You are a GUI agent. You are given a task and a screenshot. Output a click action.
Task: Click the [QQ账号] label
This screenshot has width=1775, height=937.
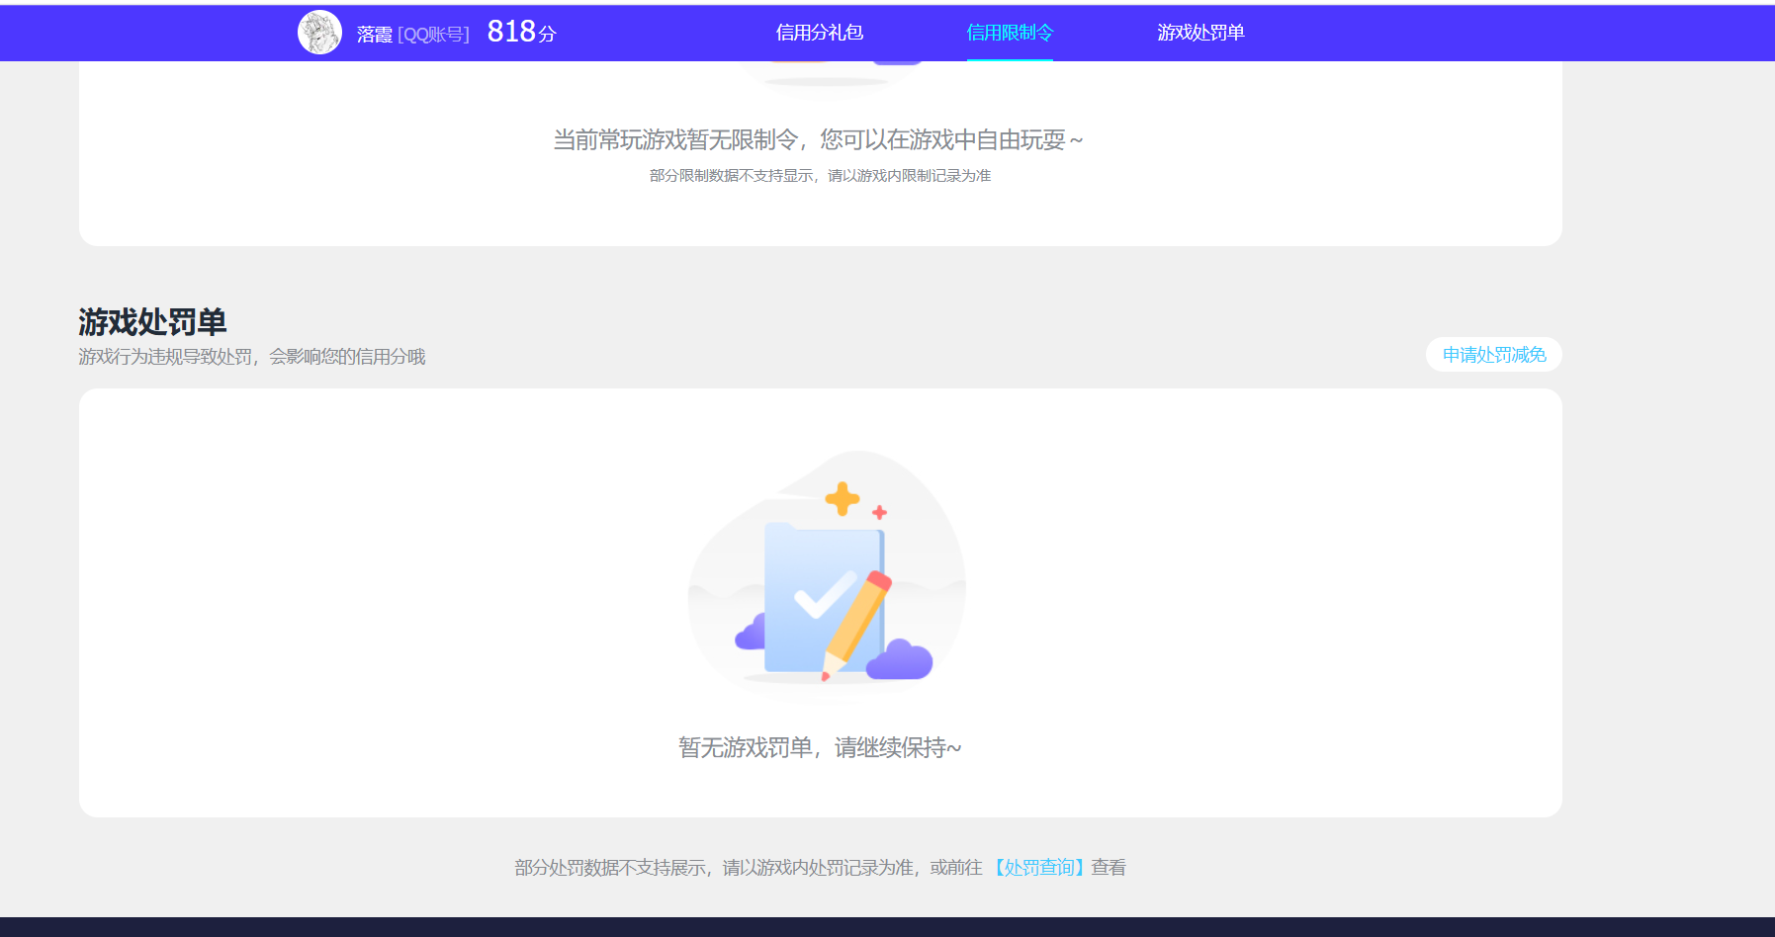(x=433, y=35)
